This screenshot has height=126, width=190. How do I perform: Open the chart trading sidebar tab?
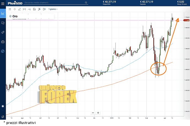3,13
